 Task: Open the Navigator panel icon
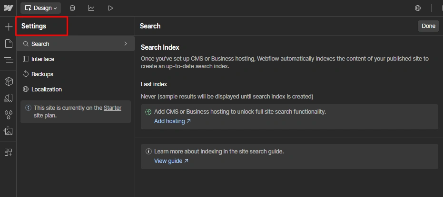[9, 60]
